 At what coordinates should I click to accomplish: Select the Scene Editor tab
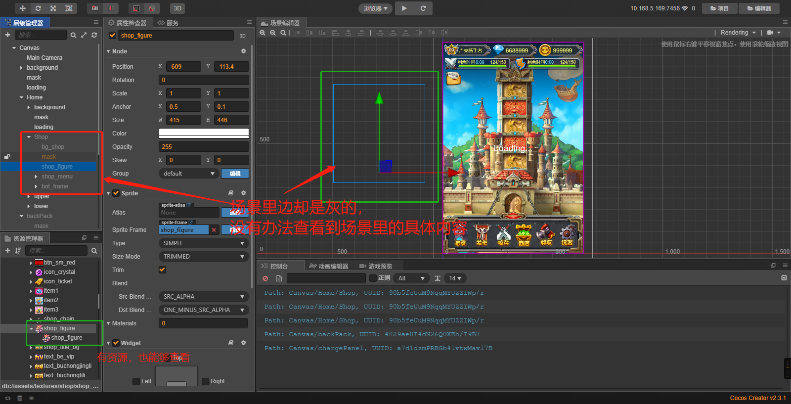281,23
